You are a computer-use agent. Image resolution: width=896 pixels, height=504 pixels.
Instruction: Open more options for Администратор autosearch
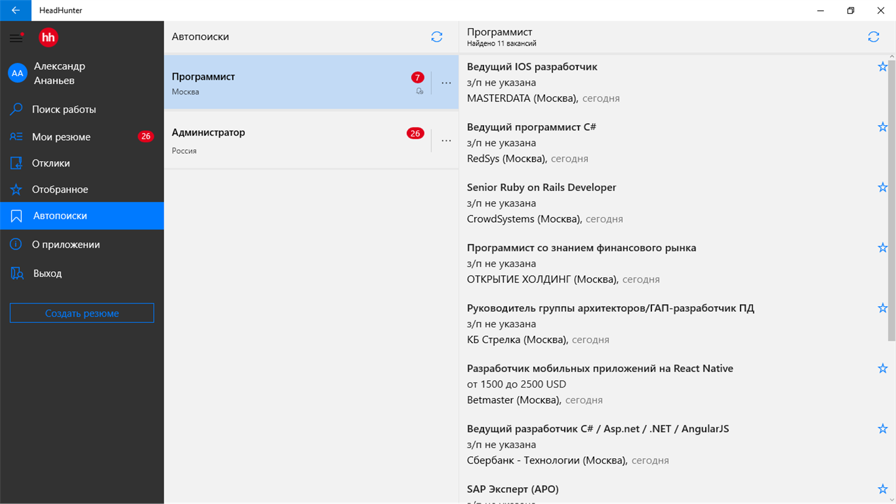446,141
